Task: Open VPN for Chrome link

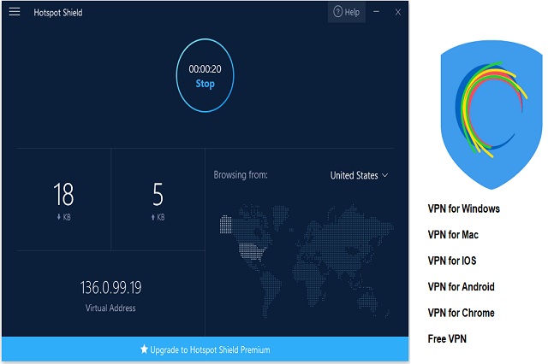Action: tap(461, 313)
